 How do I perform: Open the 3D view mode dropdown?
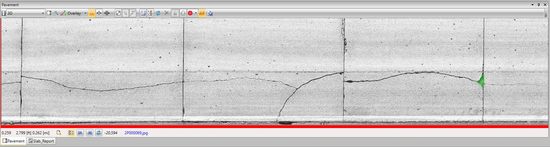(25, 13)
